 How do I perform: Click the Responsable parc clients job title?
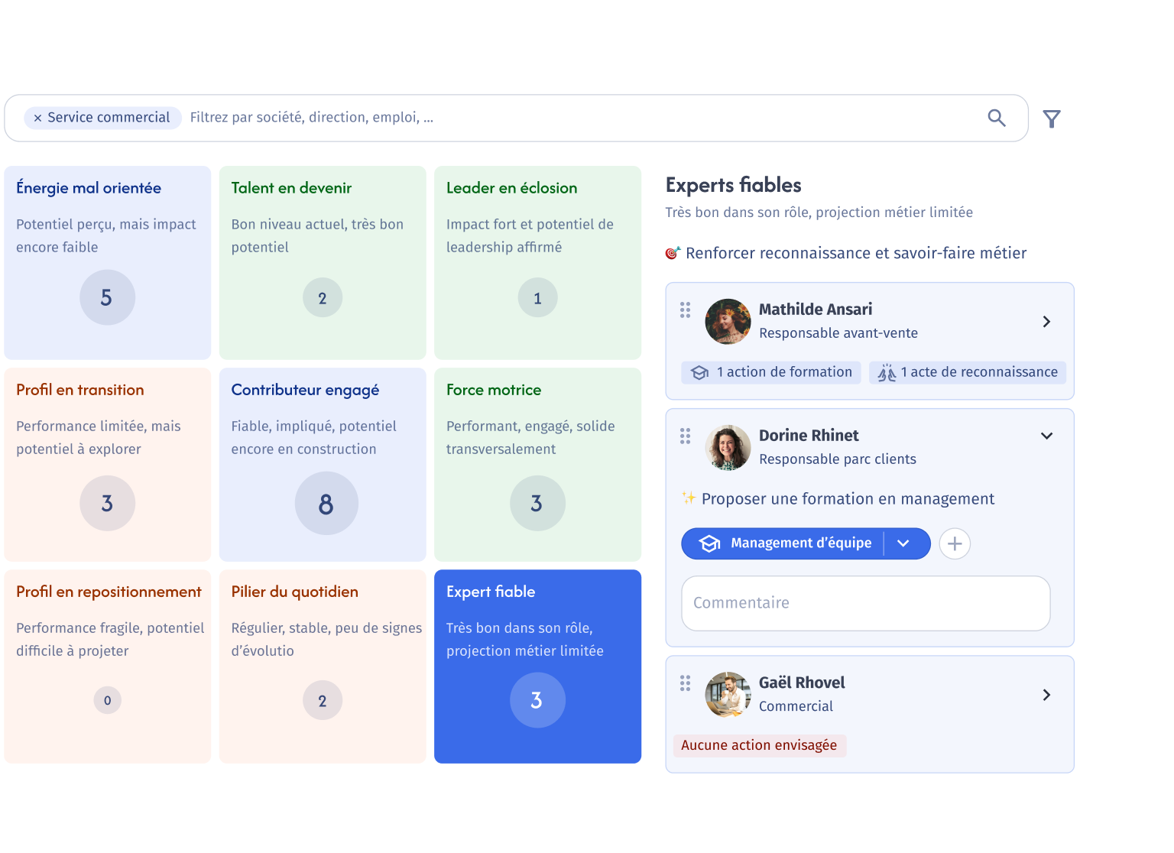coord(838,459)
